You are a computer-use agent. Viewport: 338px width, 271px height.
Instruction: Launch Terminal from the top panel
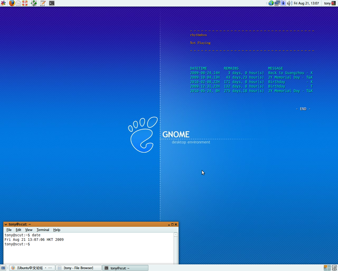point(52,3)
